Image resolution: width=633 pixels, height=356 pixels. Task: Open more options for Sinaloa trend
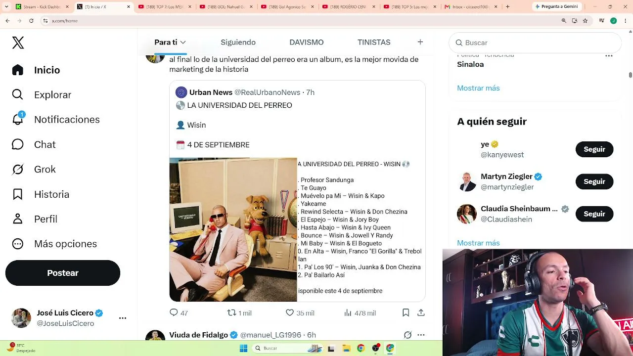point(609,56)
